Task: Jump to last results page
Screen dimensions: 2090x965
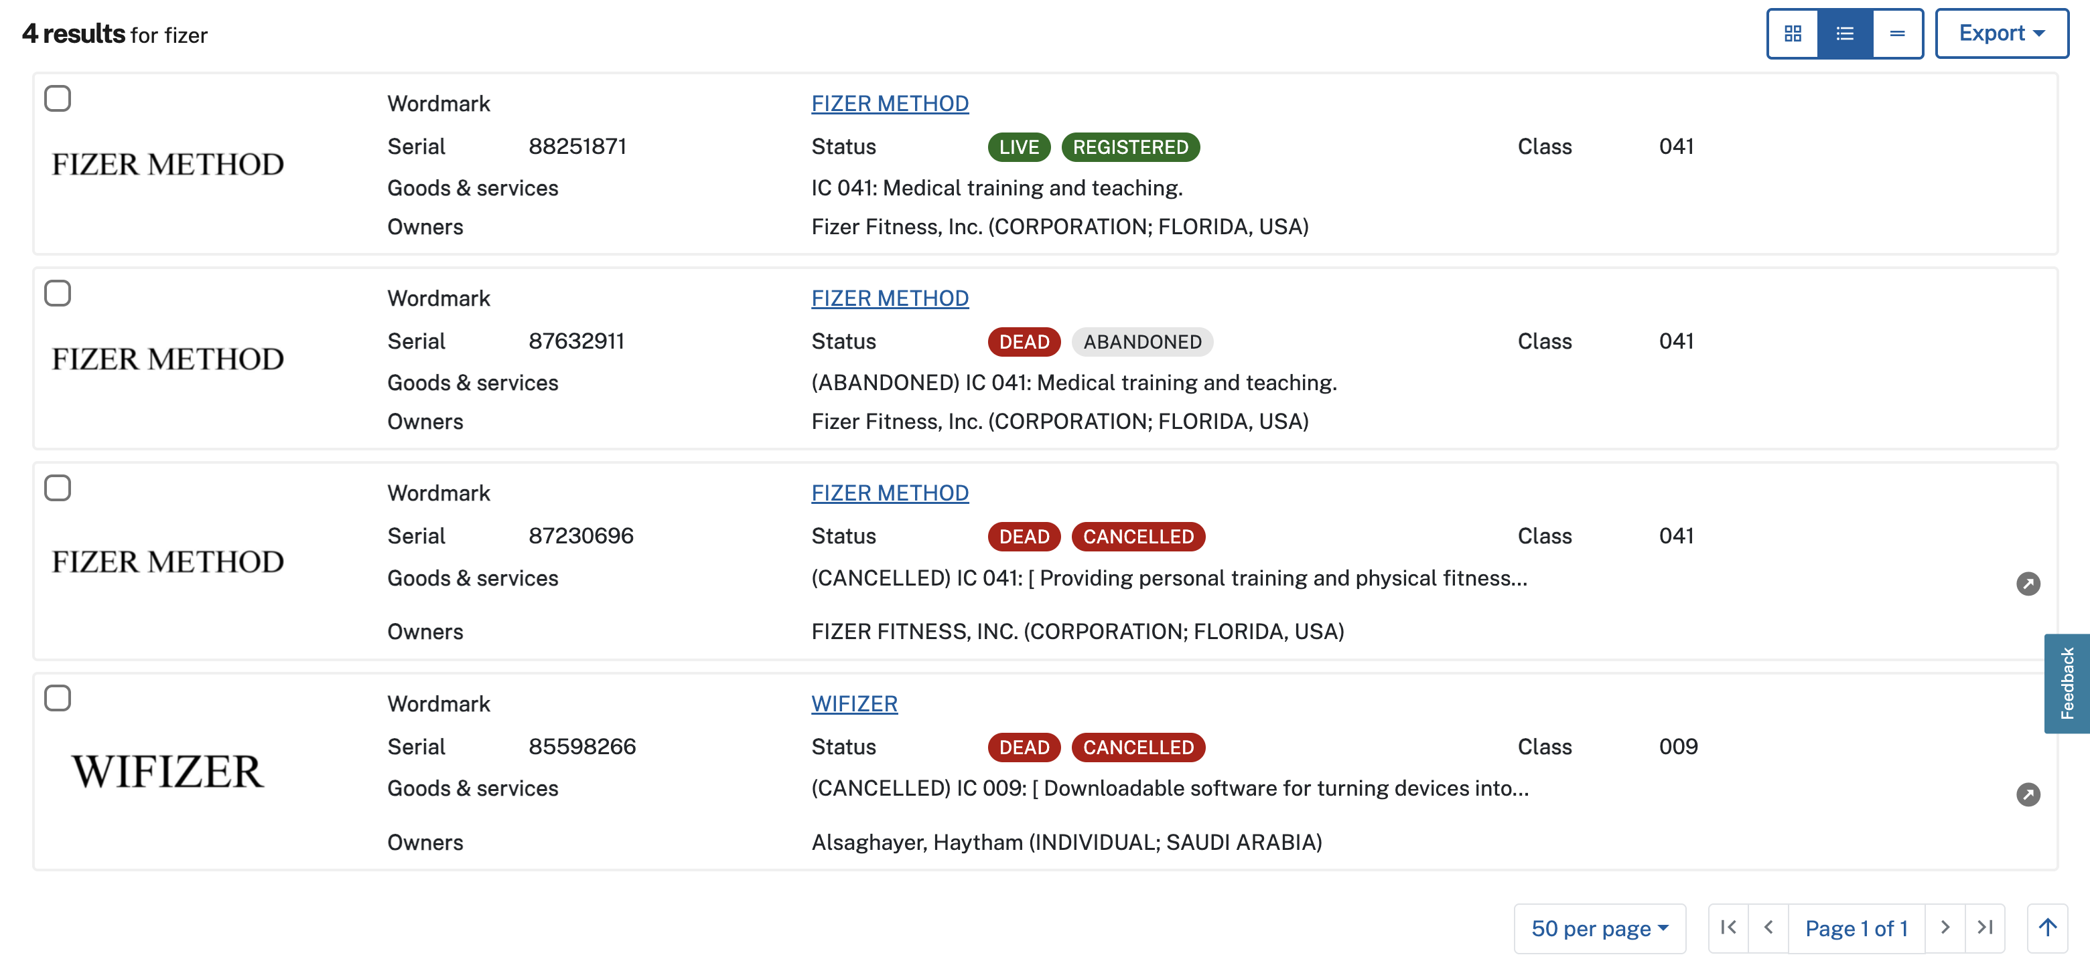Action: (1985, 928)
